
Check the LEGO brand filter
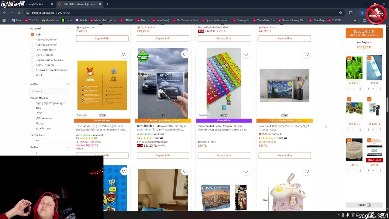[33, 113]
